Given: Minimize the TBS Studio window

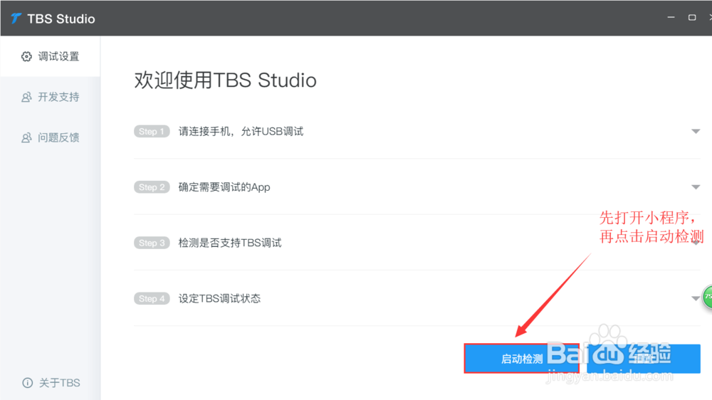Looking at the screenshot, I should [671, 17].
